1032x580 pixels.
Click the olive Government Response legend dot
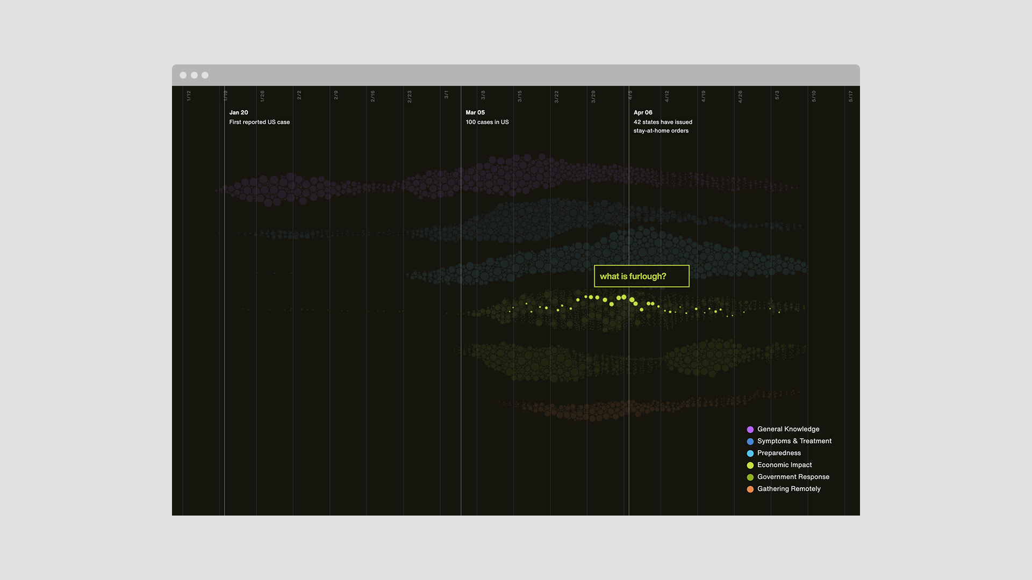point(750,477)
